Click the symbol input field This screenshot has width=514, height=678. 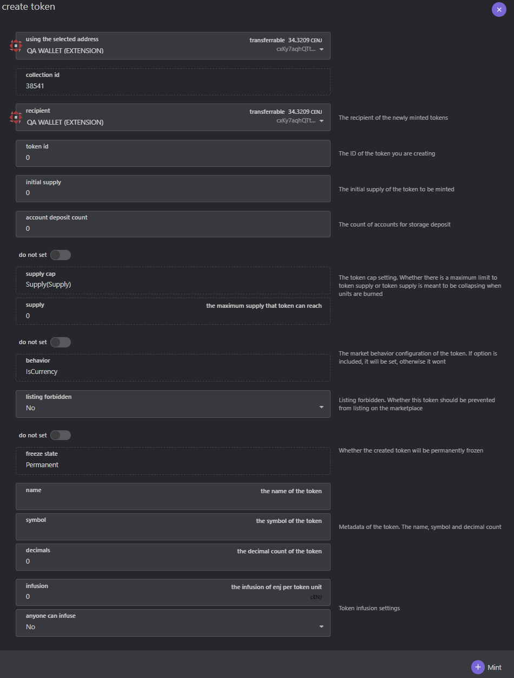[173, 527]
